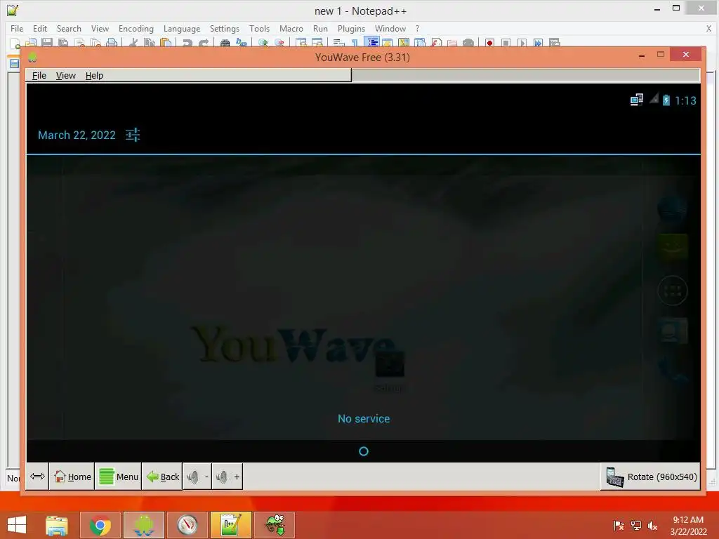Open the Notepad++ Edit menu
The image size is (719, 539).
(40, 28)
